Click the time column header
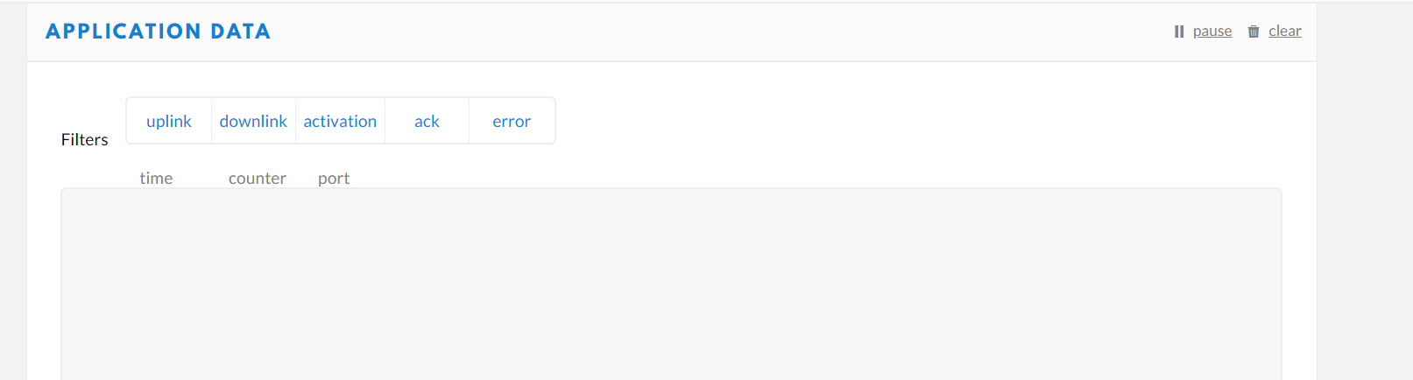 156,178
